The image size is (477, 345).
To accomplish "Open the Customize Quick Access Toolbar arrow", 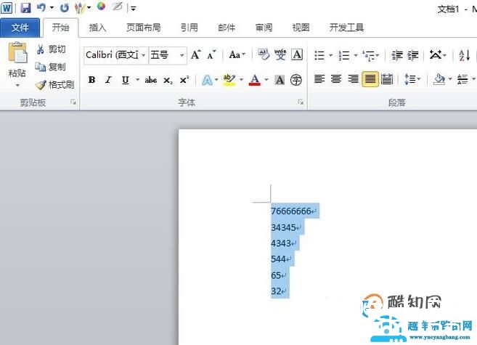I will (134, 9).
